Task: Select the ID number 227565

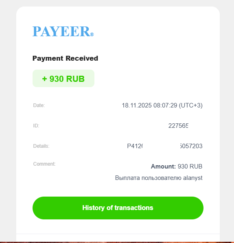Action: [x=178, y=126]
